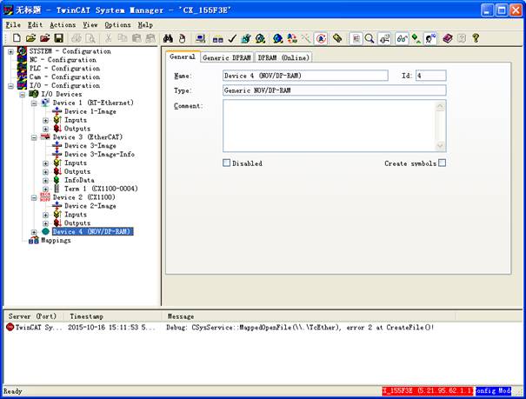Expand the SYSTEM - Configuration node
This screenshot has width=526, height=399.
(x=10, y=51)
